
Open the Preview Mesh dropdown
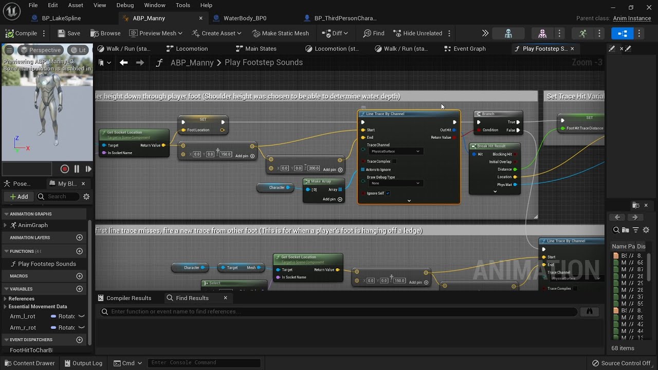(156, 33)
